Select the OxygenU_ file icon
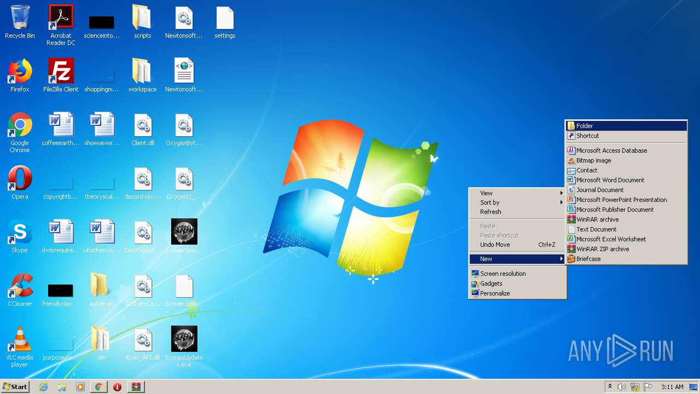This screenshot has height=394, width=700. (x=184, y=183)
